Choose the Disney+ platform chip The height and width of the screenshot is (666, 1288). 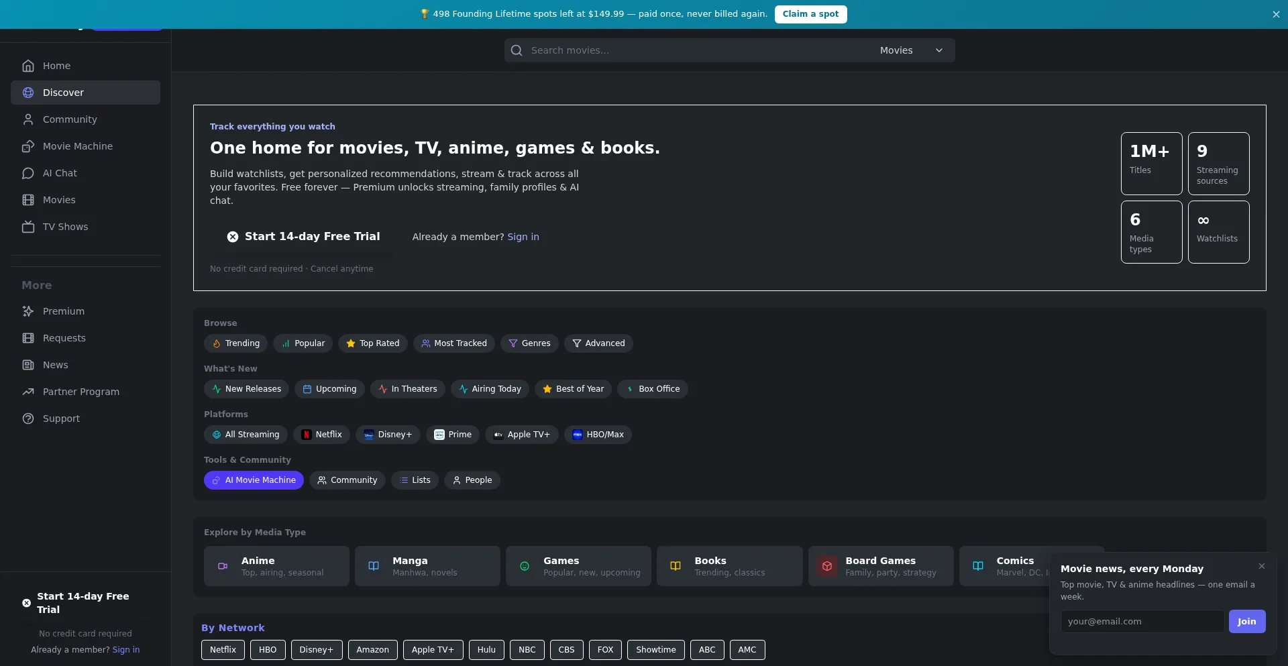[388, 435]
